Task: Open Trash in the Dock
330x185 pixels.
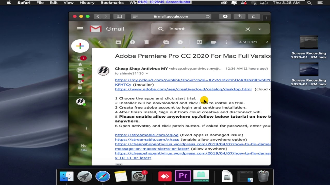Action: click(263, 176)
